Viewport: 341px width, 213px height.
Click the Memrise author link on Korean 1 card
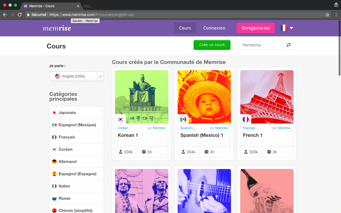point(159,128)
